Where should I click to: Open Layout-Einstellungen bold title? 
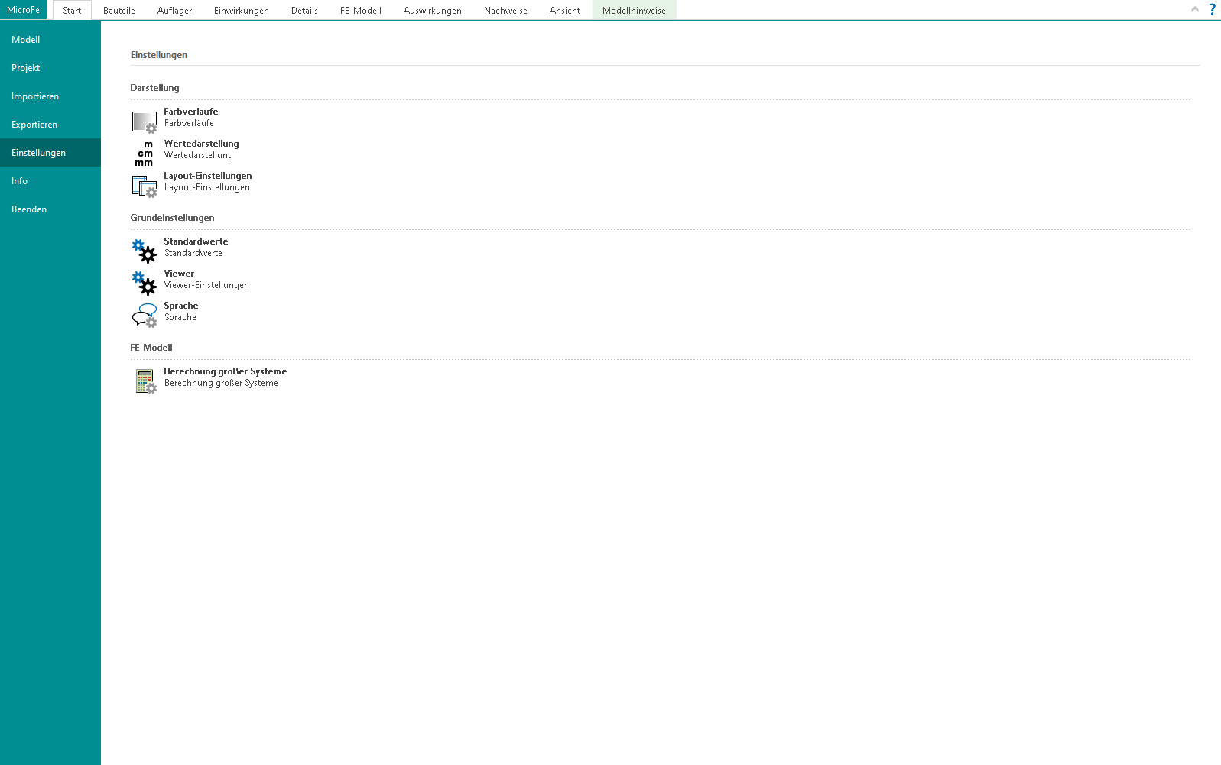208,176
